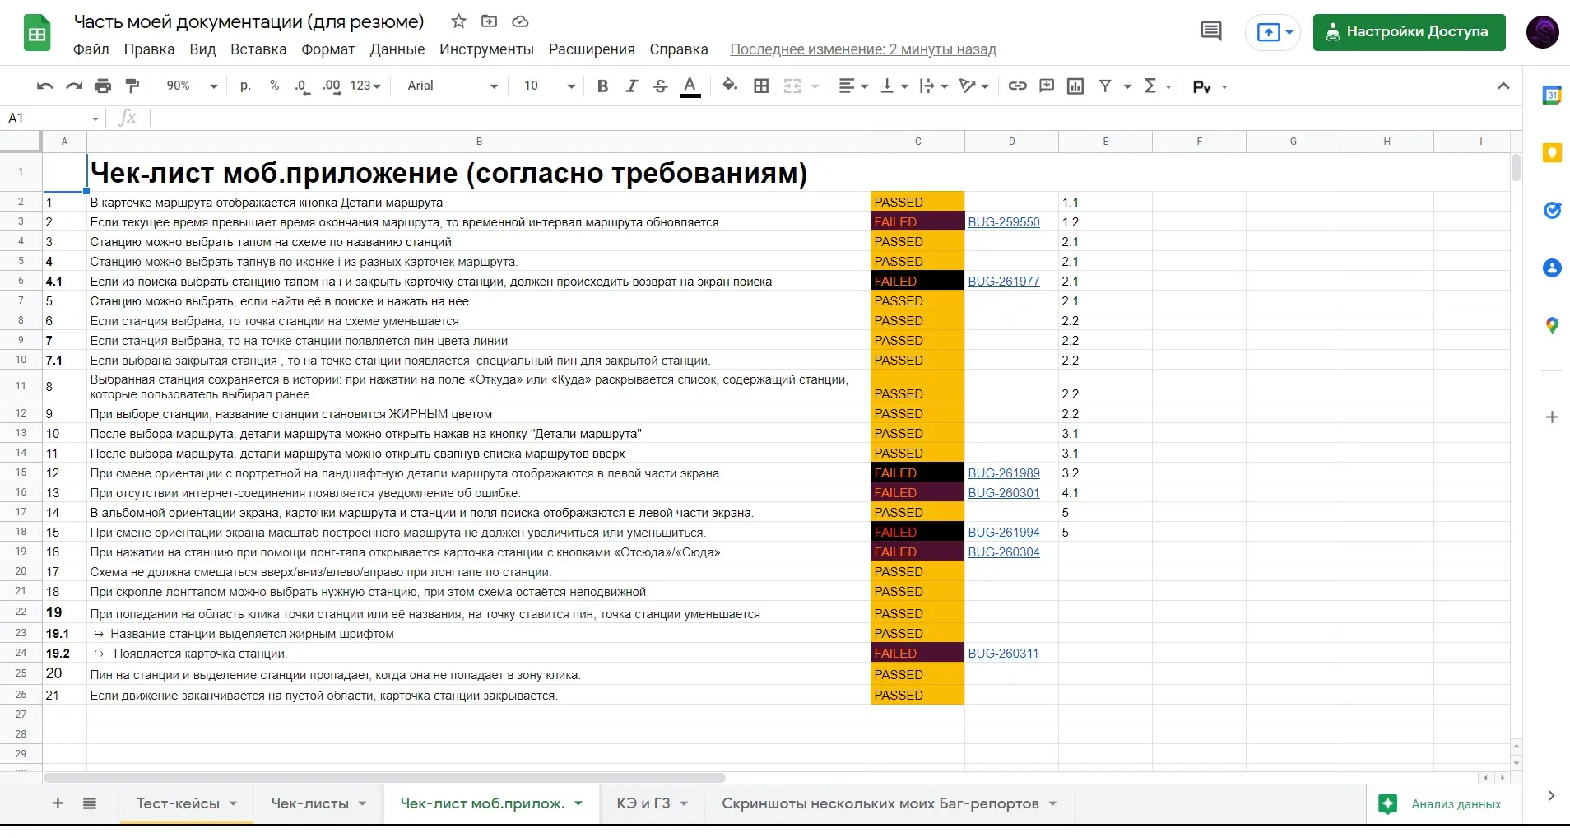Apply currency format with р. button

(x=245, y=86)
